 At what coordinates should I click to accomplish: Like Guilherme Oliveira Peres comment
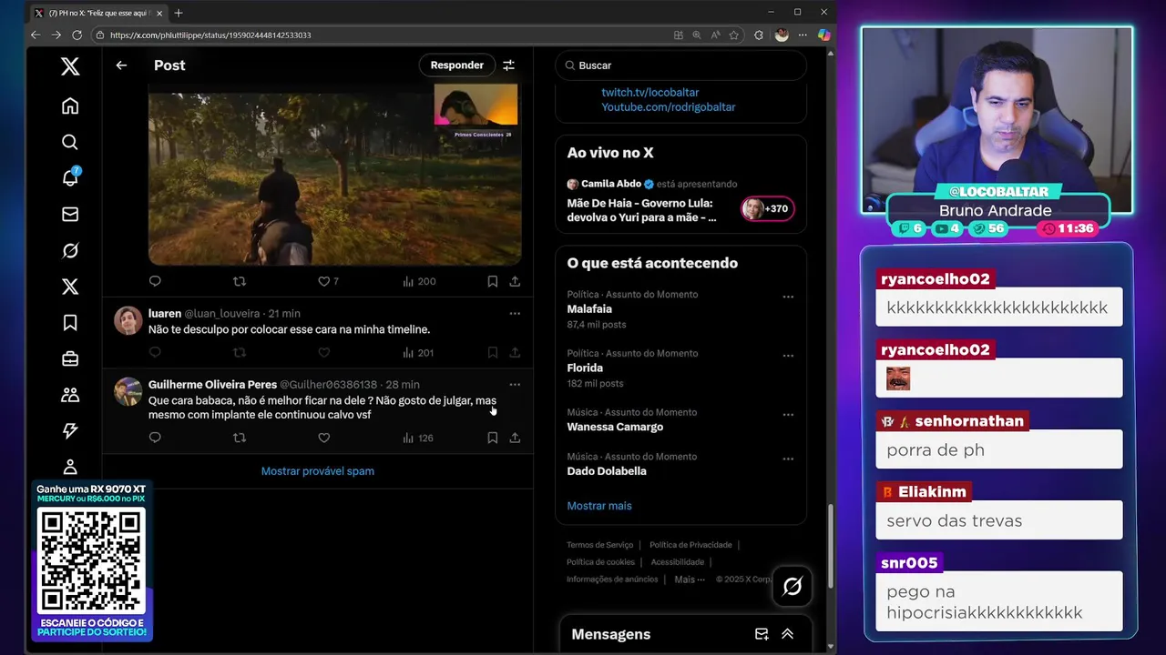(323, 438)
